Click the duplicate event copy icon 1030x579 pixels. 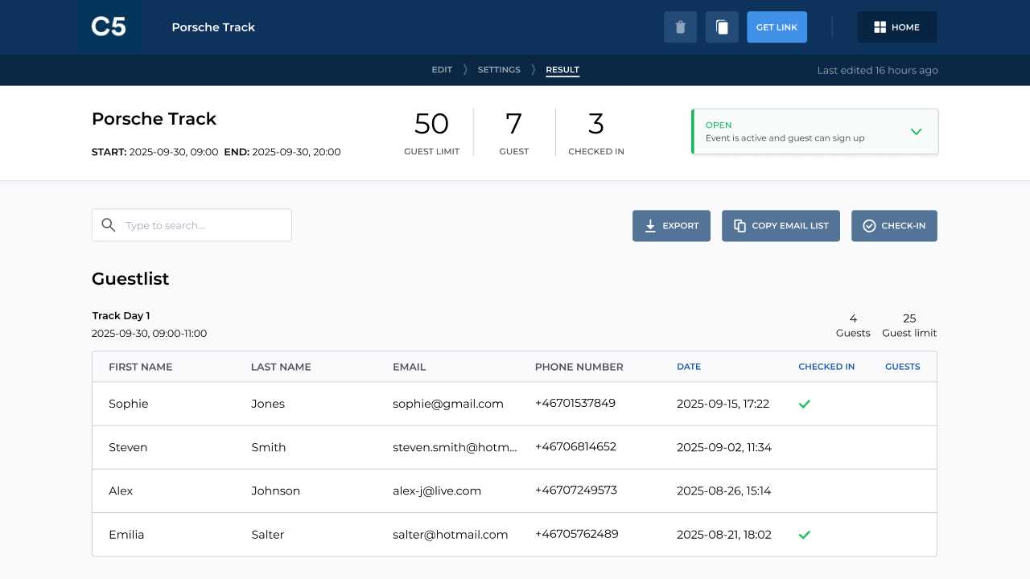click(x=722, y=27)
